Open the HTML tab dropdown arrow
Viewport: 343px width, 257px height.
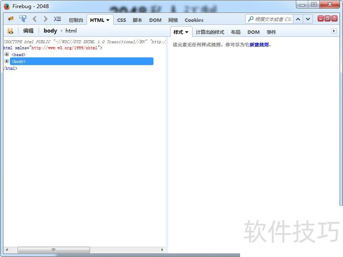pyautogui.click(x=108, y=20)
